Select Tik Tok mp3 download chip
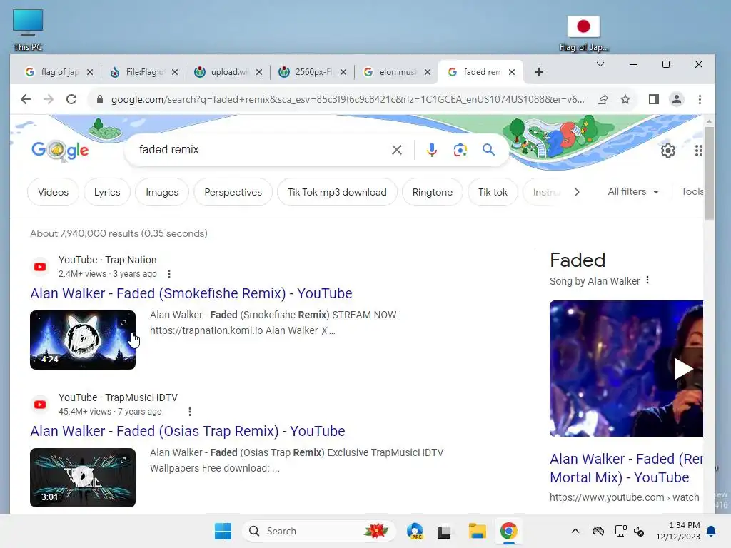The height and width of the screenshot is (548, 731). click(337, 192)
